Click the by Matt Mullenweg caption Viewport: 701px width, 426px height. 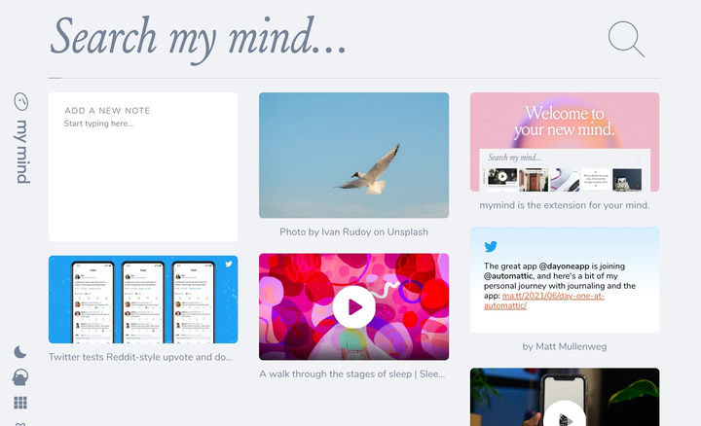564,346
